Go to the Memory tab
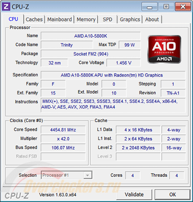Screen dimensions: 193x202 86,19
